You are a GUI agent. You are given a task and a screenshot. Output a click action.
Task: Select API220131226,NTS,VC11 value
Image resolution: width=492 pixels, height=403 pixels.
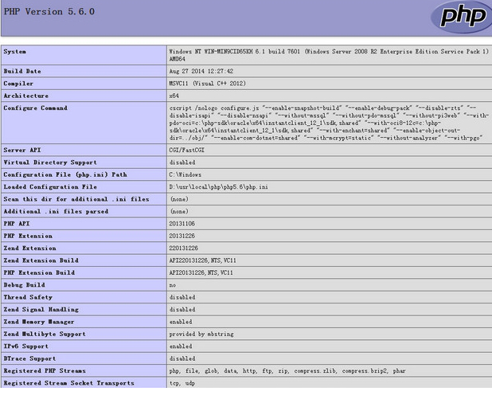(203, 260)
